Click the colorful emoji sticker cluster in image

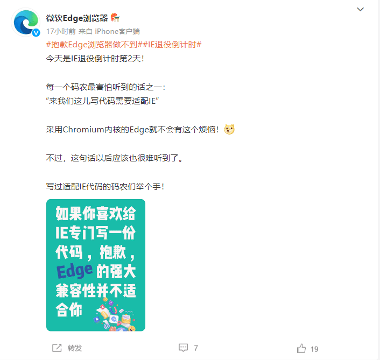[x=115, y=315]
